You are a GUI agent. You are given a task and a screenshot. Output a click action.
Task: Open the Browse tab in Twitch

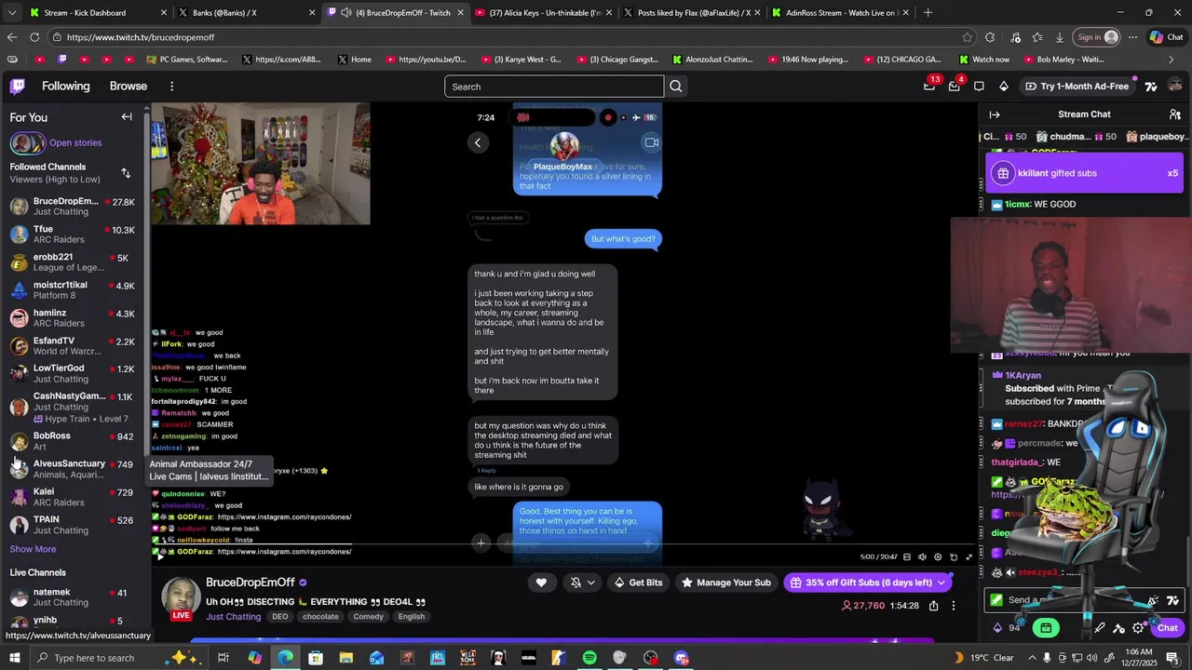click(x=129, y=86)
